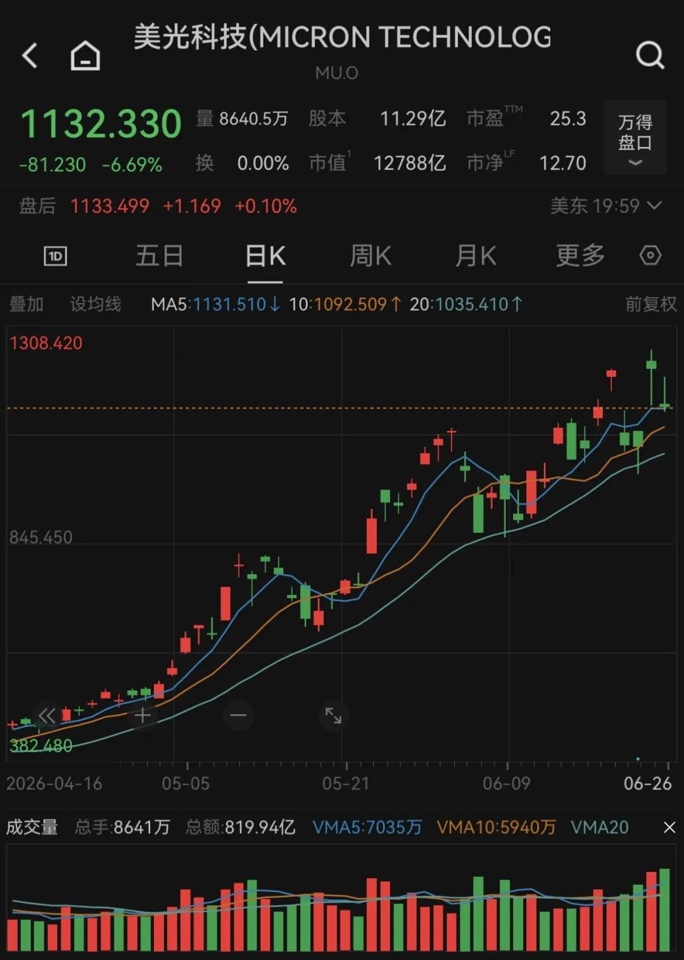Zoom out chart with minus icon

[238, 715]
